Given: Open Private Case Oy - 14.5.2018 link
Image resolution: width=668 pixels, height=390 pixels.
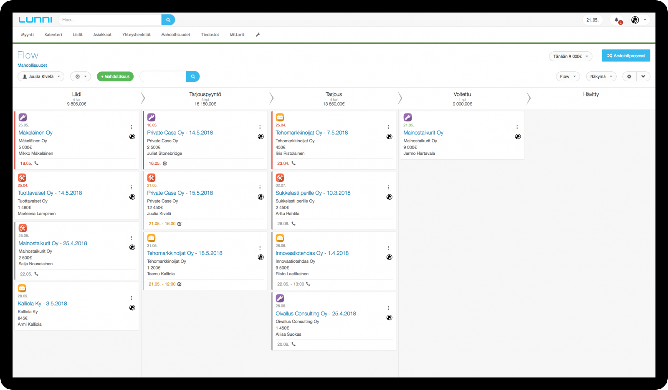Looking at the screenshot, I should 180,133.
